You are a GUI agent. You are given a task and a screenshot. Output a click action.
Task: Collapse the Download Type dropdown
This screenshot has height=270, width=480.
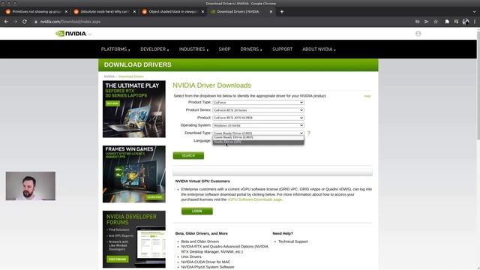point(258,133)
